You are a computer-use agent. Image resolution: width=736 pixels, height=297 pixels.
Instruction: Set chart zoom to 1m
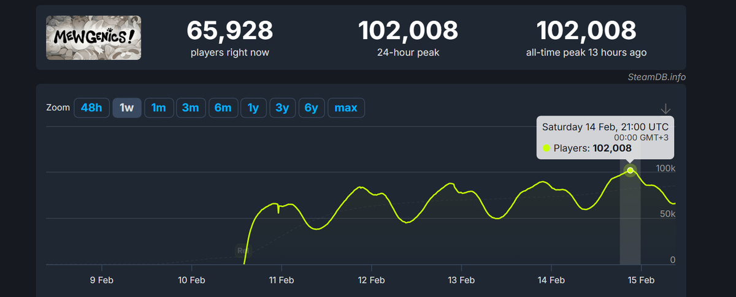tap(159, 108)
